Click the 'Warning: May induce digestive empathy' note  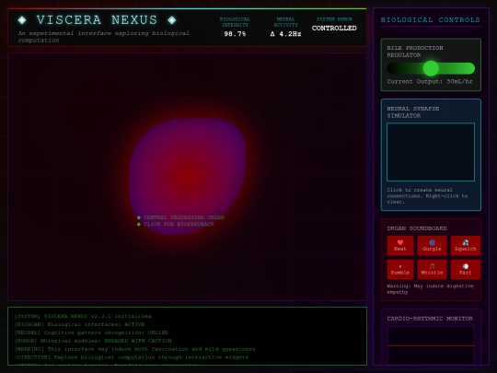coord(430,289)
